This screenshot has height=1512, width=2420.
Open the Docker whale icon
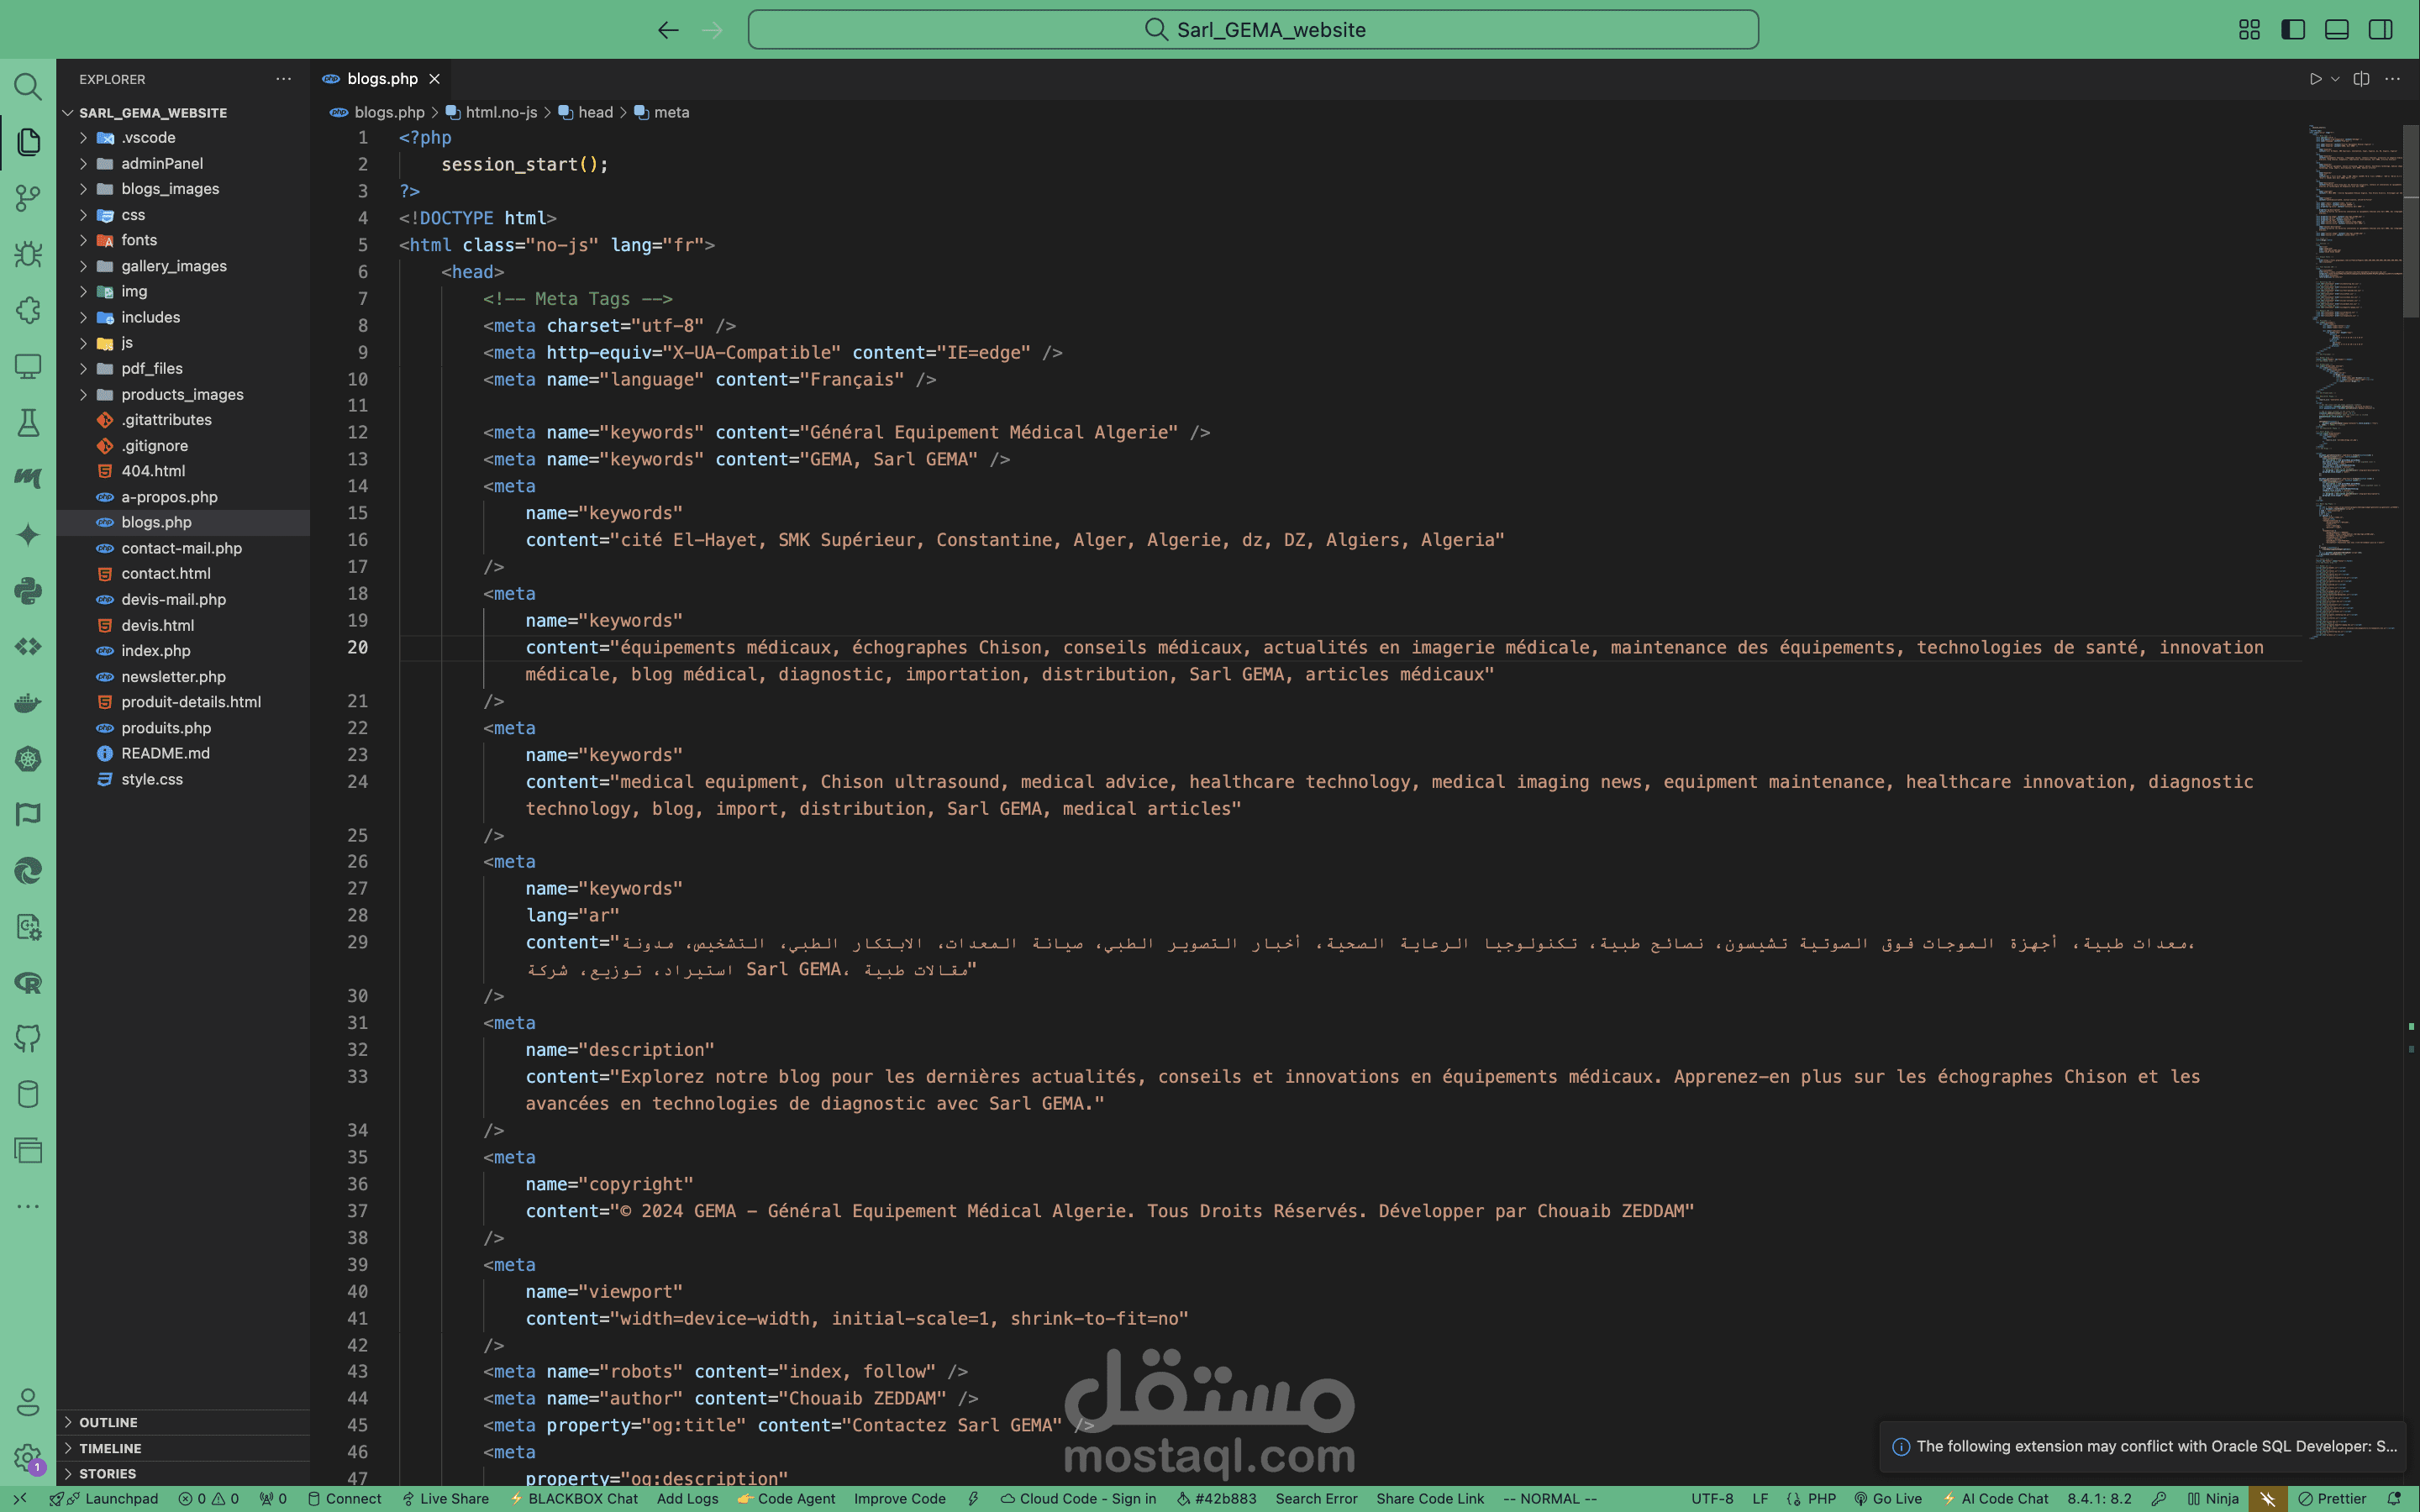tap(28, 703)
